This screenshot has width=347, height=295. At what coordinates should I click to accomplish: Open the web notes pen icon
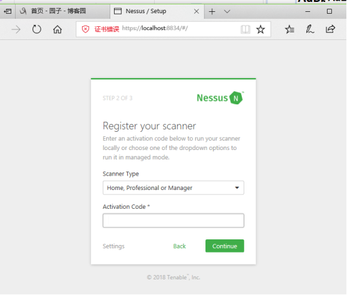point(310,29)
